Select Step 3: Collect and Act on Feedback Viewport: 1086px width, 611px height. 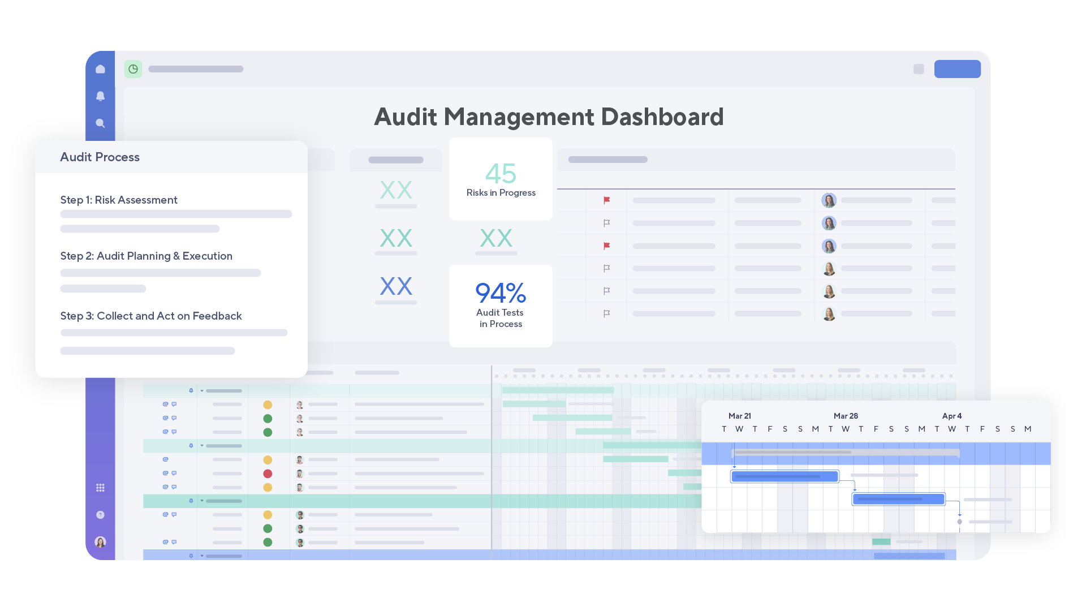click(151, 316)
